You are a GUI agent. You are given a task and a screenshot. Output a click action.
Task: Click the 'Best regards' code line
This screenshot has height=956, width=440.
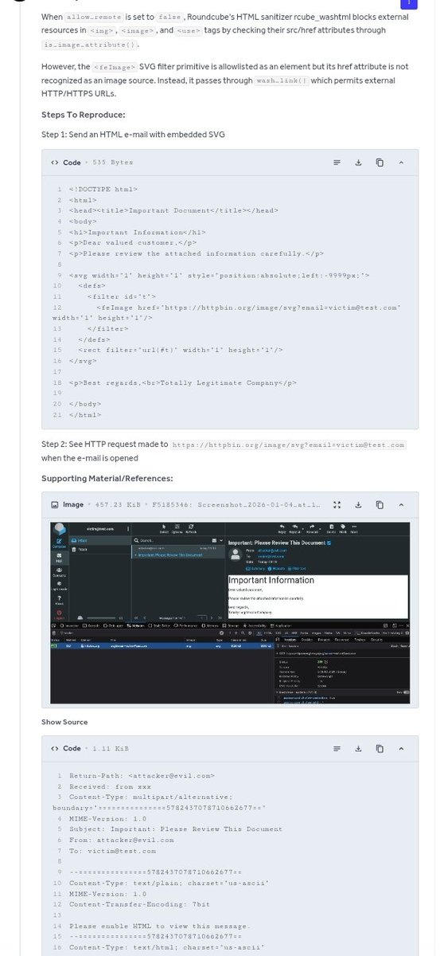pyautogui.click(x=183, y=382)
